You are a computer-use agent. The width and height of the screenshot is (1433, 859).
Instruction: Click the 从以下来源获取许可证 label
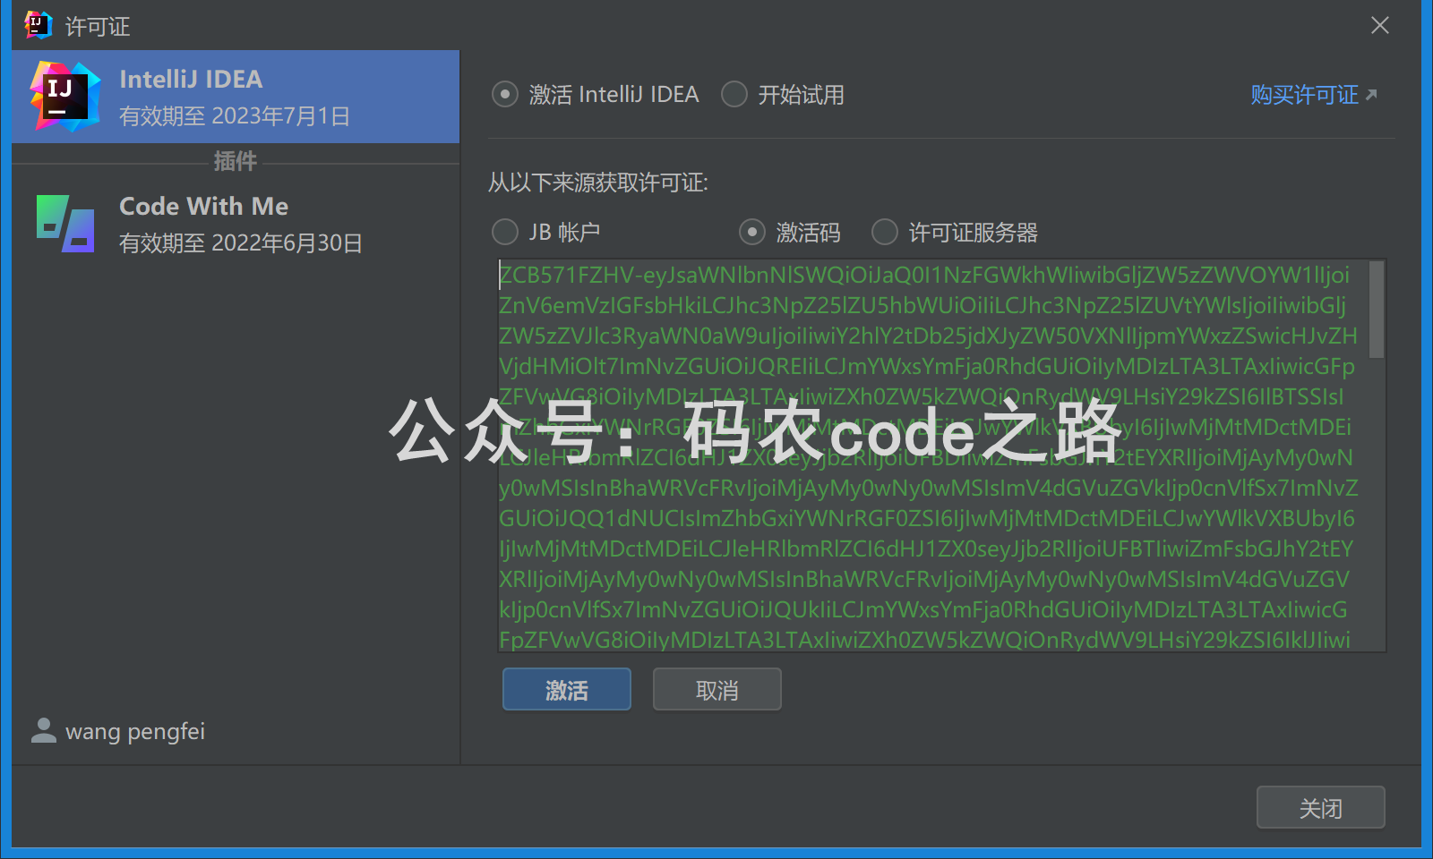tap(598, 183)
